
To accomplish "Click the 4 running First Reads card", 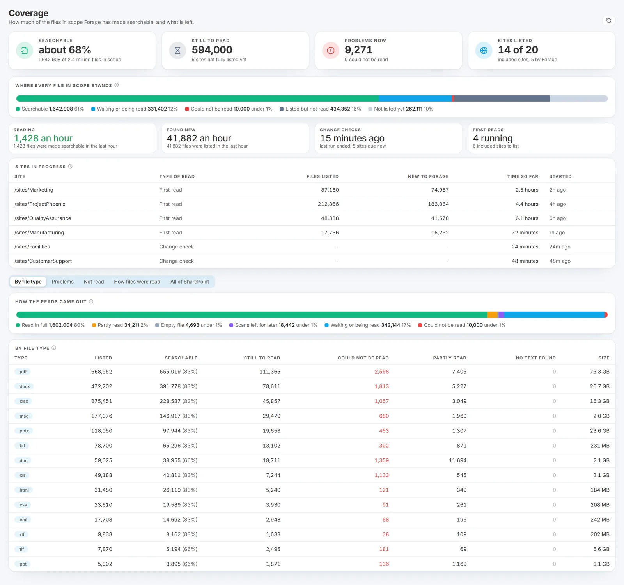I will point(541,138).
